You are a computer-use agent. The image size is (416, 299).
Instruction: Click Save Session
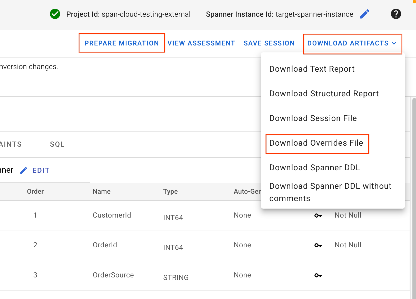click(269, 43)
